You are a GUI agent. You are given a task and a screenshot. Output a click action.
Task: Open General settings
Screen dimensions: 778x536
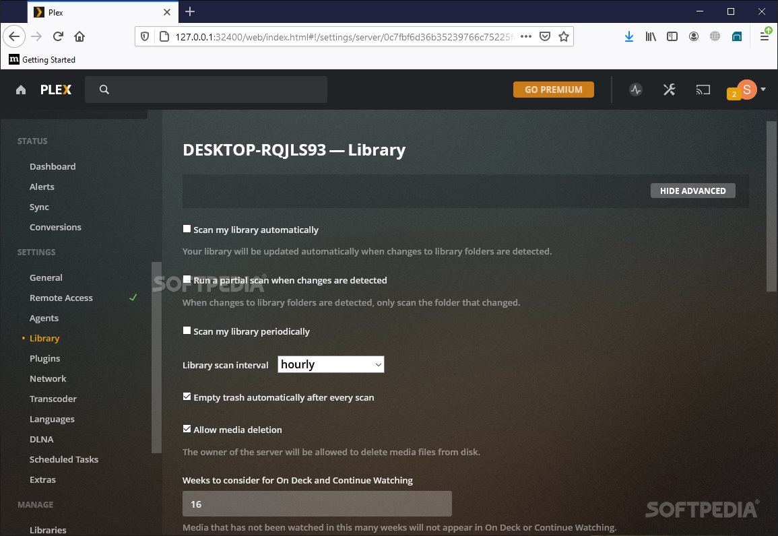click(46, 277)
